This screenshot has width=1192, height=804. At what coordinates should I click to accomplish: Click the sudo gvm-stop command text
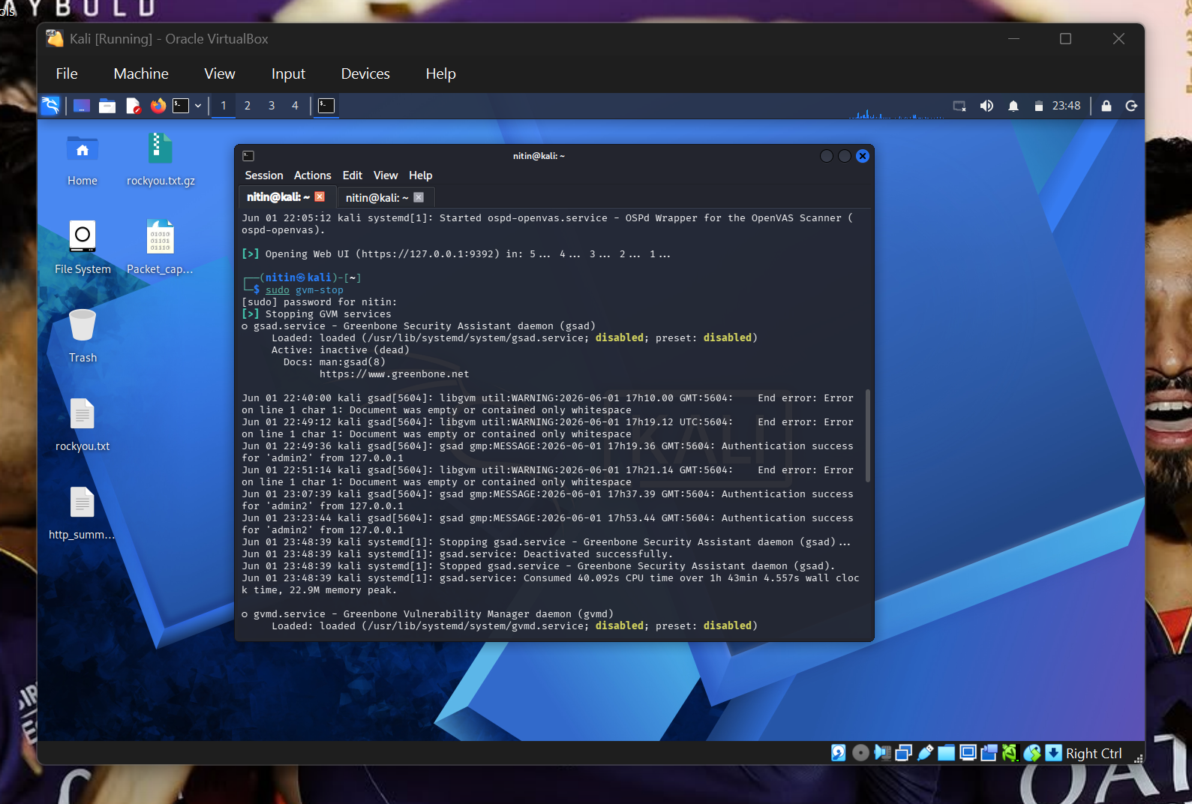click(305, 290)
